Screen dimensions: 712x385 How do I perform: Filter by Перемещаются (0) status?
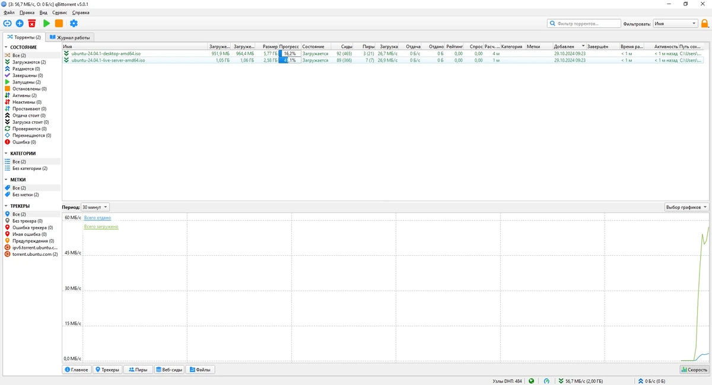coord(31,136)
